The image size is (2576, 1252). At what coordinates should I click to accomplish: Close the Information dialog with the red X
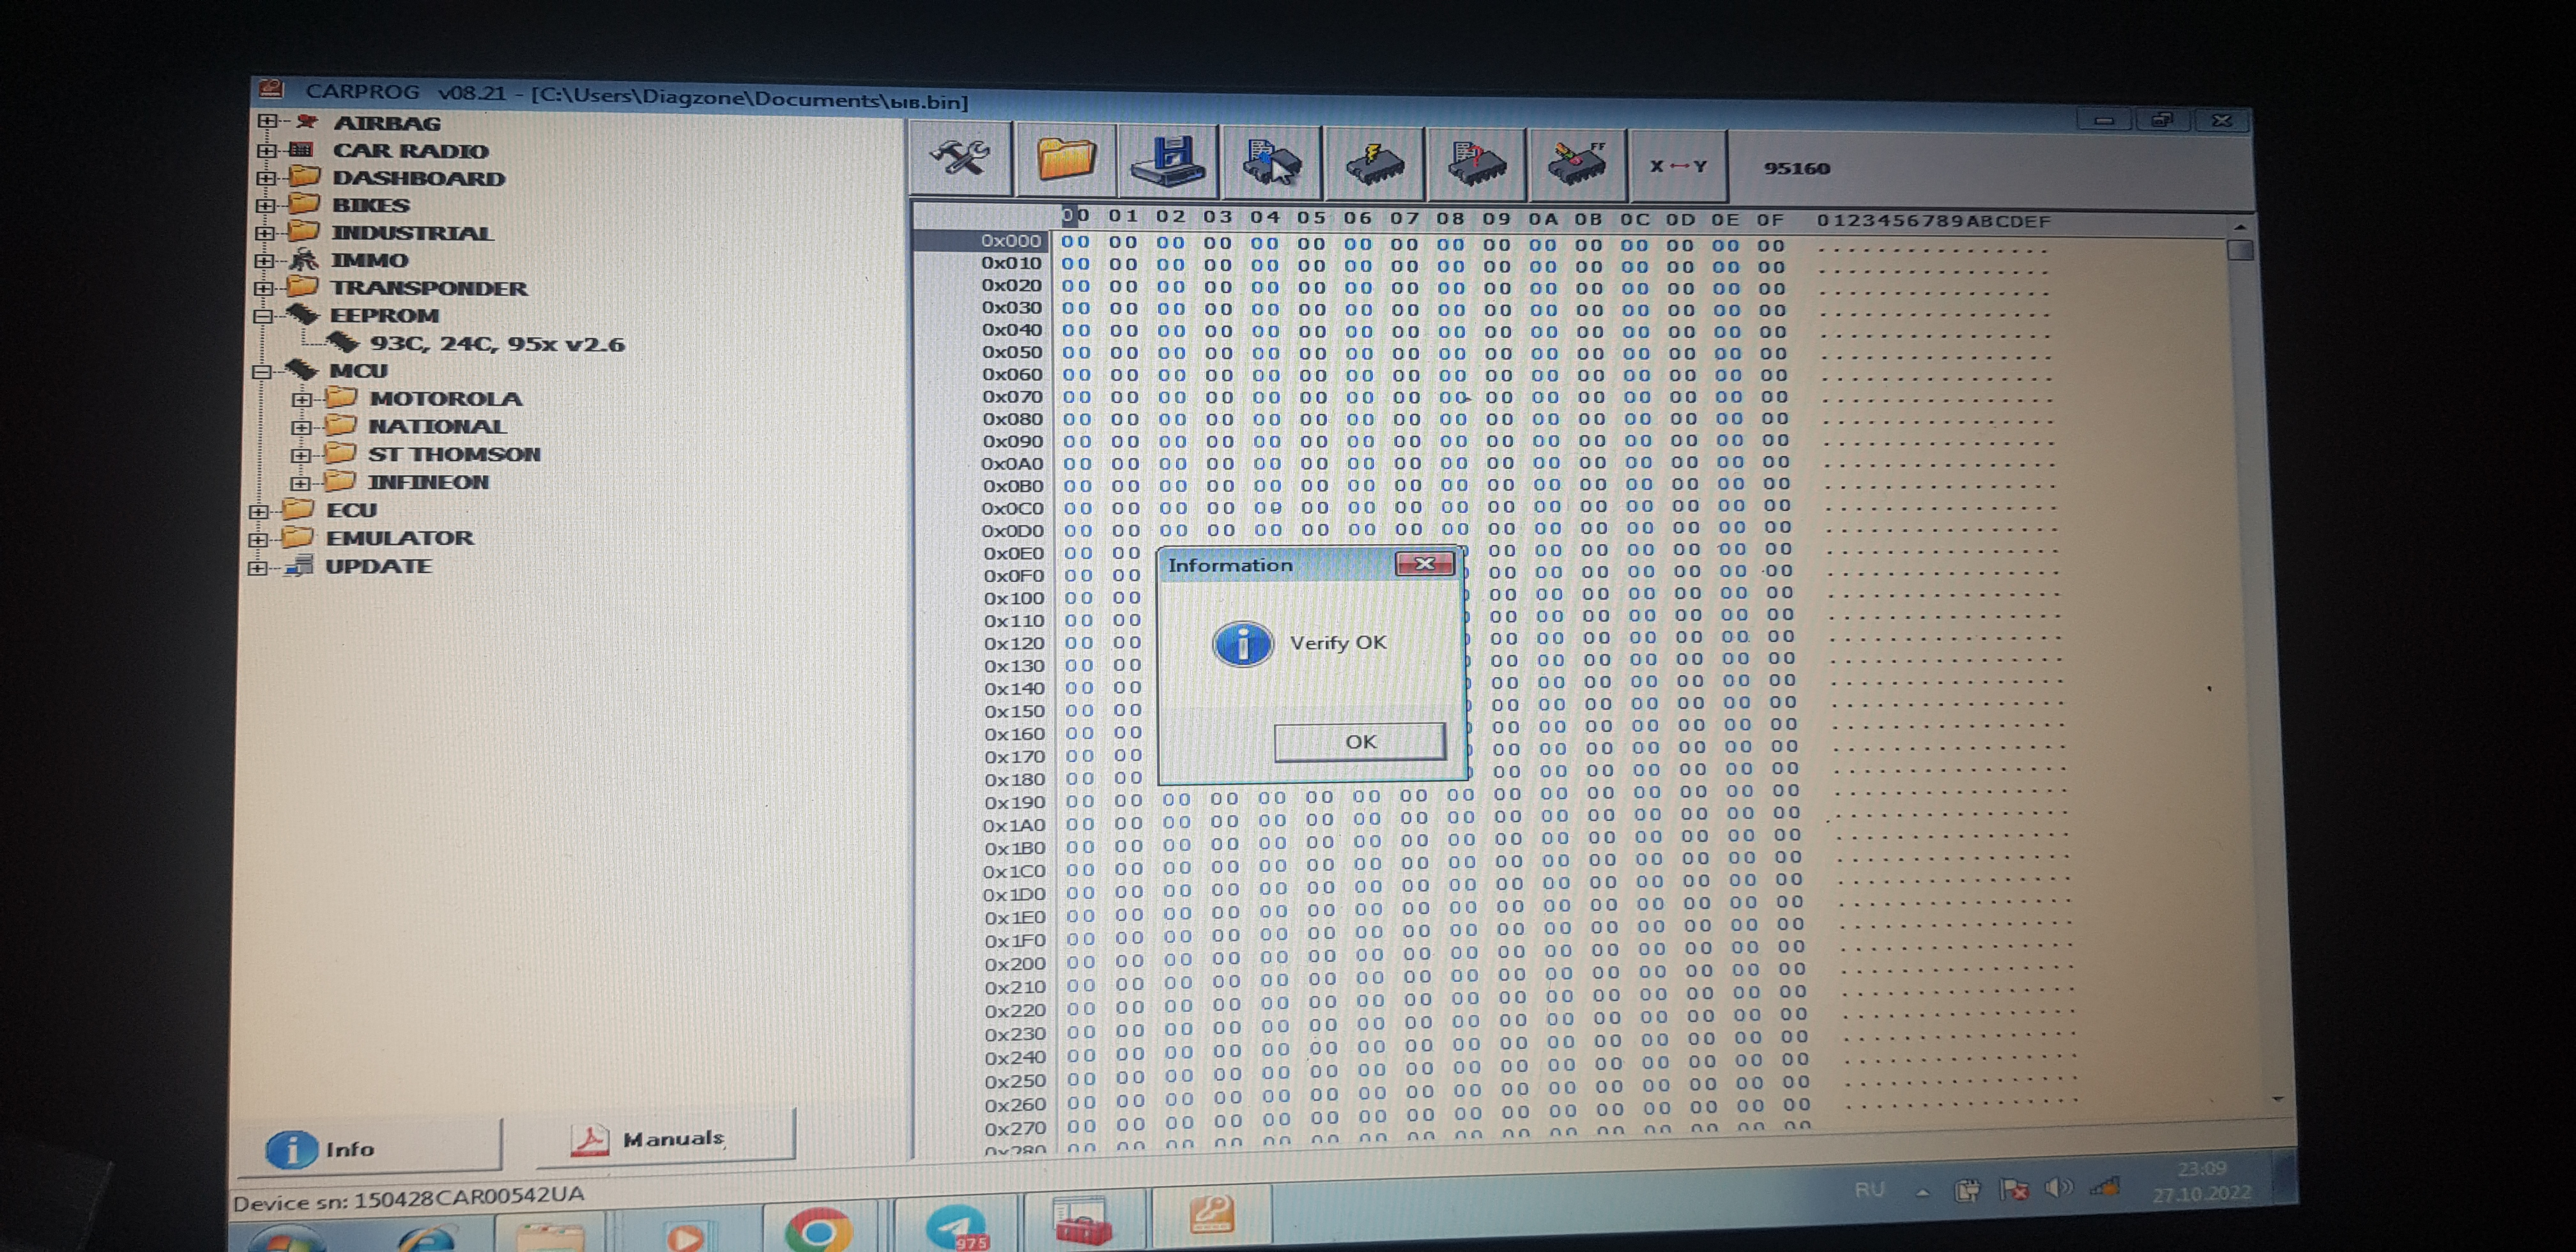1424,564
